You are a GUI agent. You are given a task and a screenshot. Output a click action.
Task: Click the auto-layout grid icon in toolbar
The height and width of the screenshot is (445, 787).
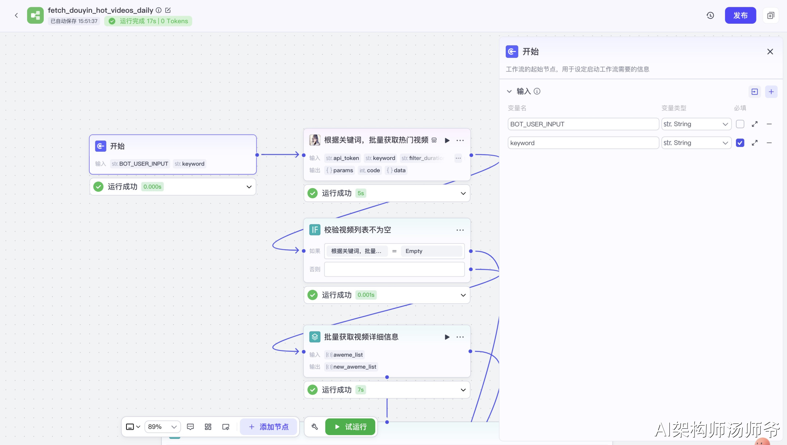[208, 427]
